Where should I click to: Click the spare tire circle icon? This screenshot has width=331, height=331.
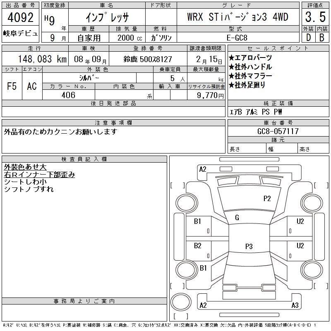[181, 302]
